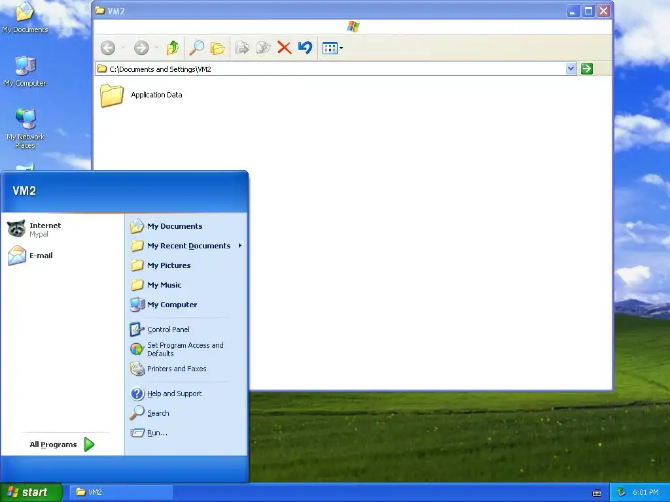
Task: Open Set Program Access and Defaults
Action: (x=186, y=349)
